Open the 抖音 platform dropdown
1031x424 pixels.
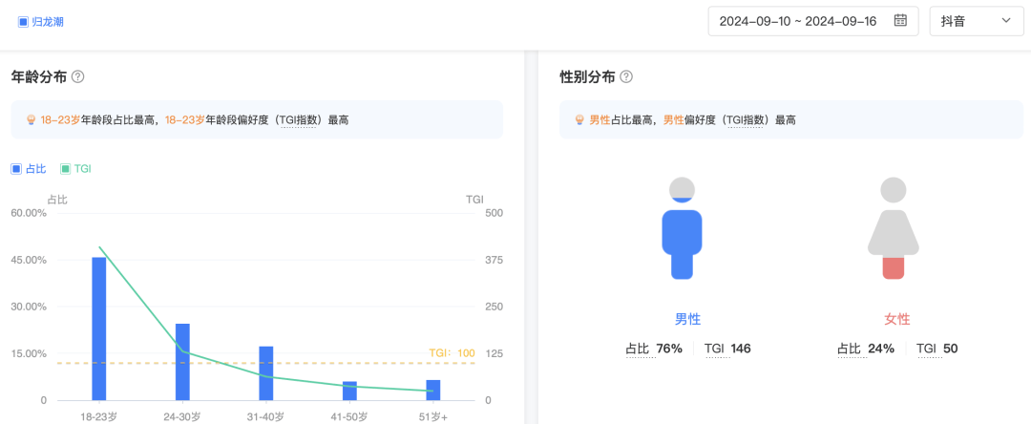pos(978,21)
